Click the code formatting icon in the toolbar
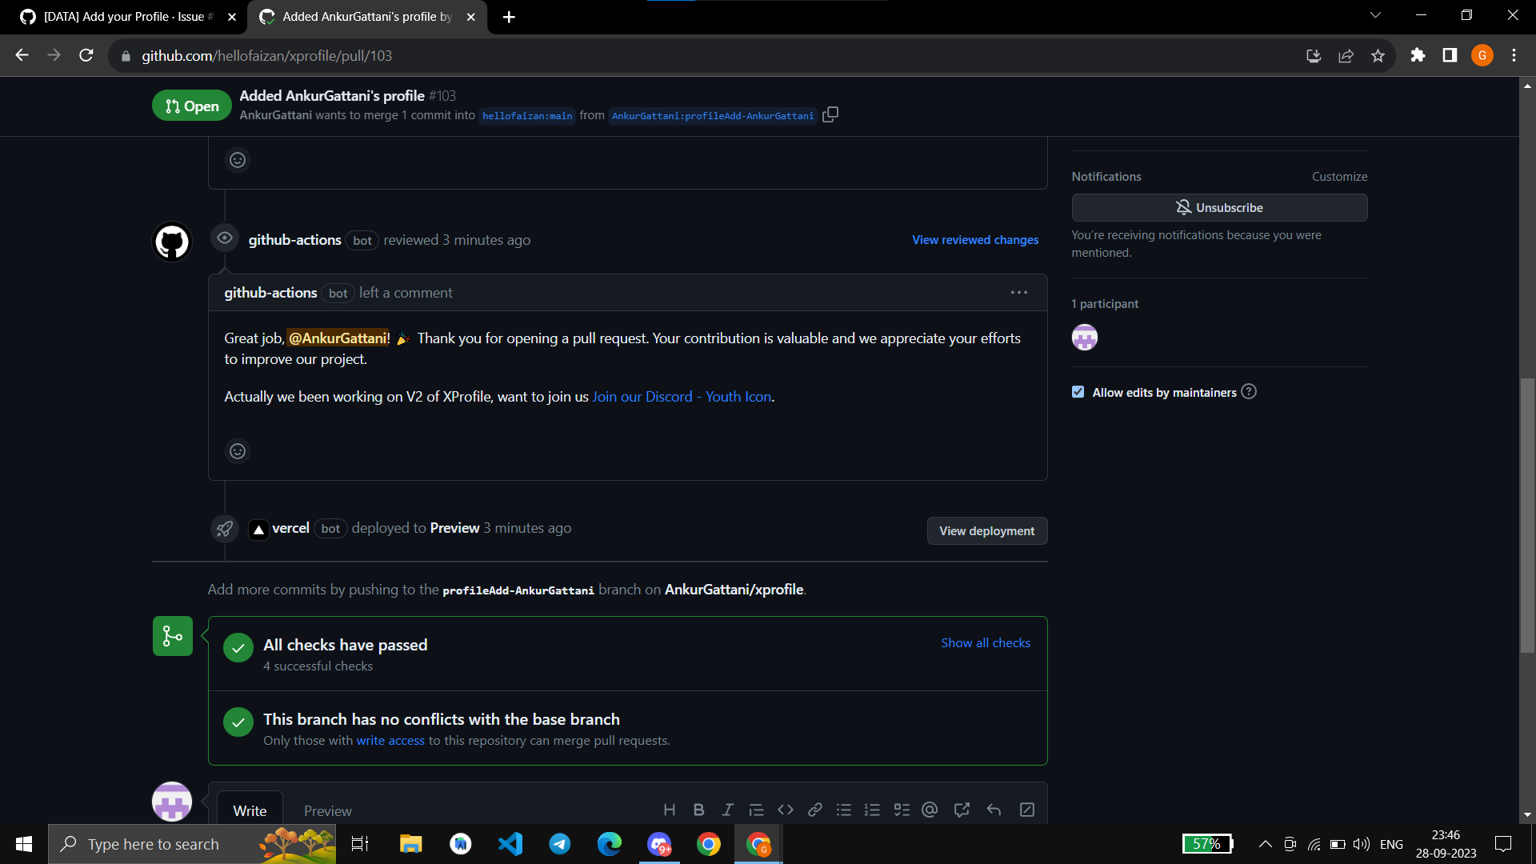1536x864 pixels. pyautogui.click(x=786, y=810)
